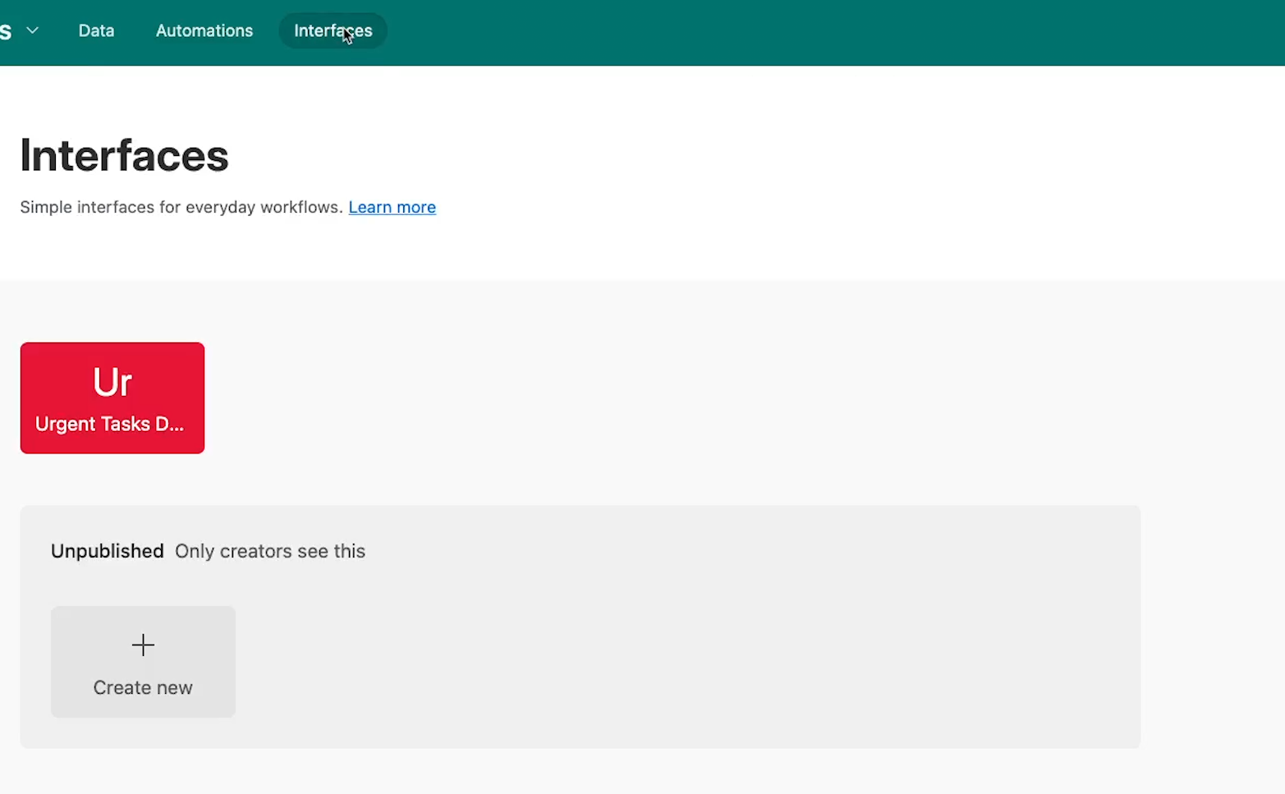Open the Urgent Tasks D... interface card
This screenshot has height=794, width=1285.
click(112, 397)
